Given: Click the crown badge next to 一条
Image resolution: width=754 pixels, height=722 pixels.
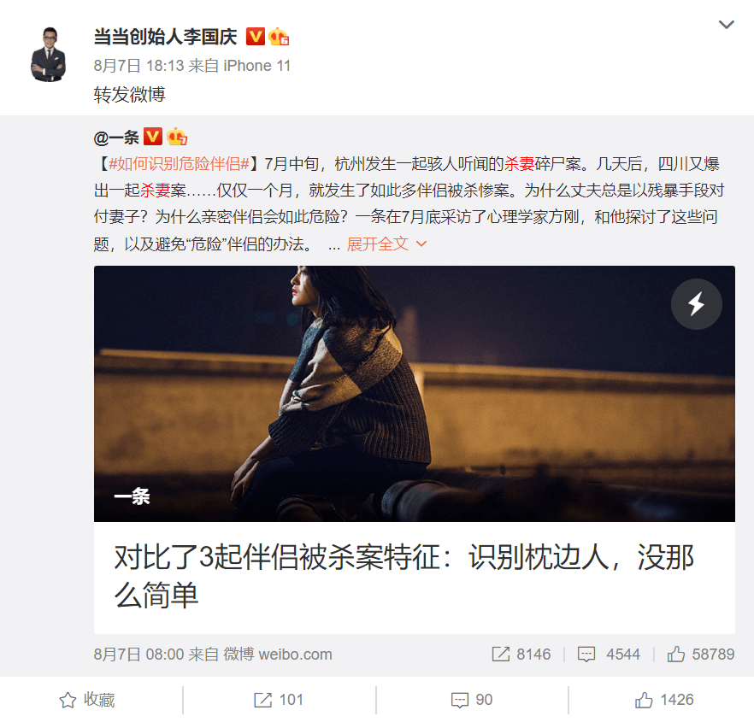Looking at the screenshot, I should pos(176,137).
